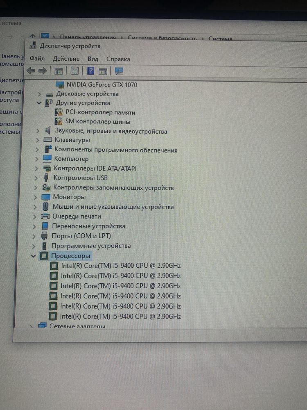
Task: Click warning icon of PCI-контроллер памяти
Action: coord(59,112)
